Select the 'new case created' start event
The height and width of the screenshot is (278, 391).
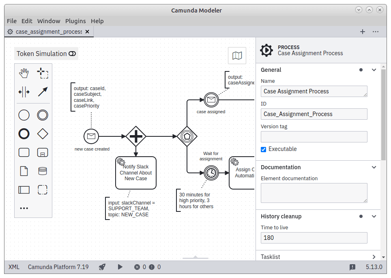[x=91, y=136]
